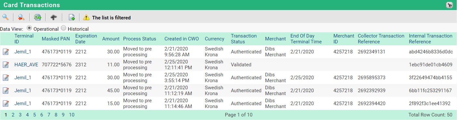This screenshot has width=457, height=120.
Task: Click the add new document icon
Action: (x=72, y=17)
